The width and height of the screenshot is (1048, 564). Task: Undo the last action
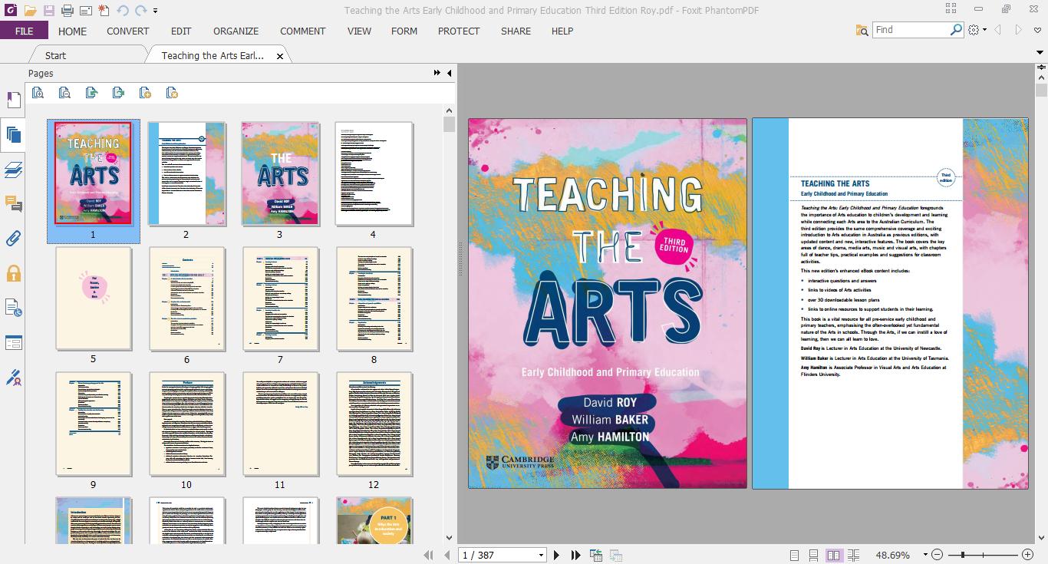pos(123,11)
